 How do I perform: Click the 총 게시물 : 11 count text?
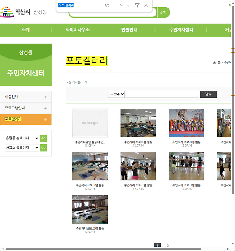[x=77, y=83]
